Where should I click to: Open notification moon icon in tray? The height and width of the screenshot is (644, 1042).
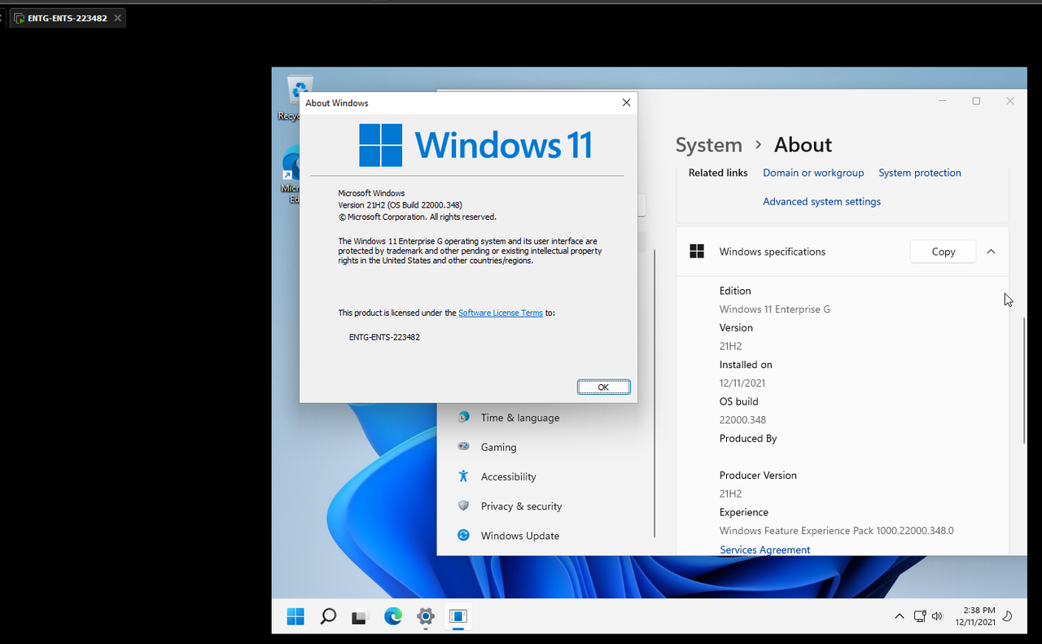pyautogui.click(x=1007, y=616)
